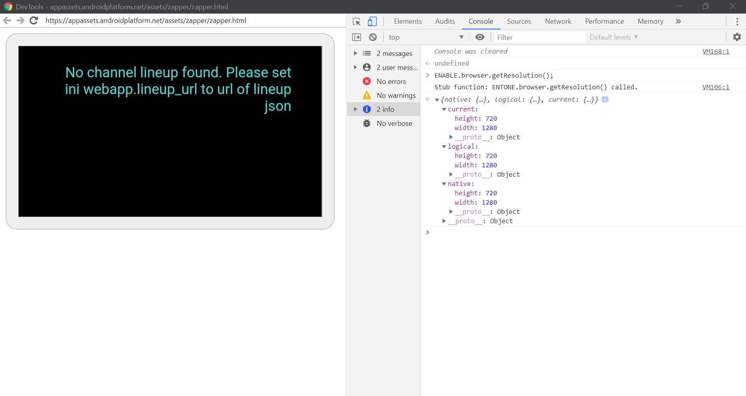Image resolution: width=746 pixels, height=396 pixels.
Task: Select the user messages person icon
Action: click(x=367, y=67)
